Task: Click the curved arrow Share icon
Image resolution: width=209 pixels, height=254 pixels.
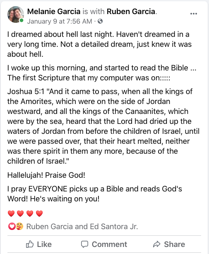Action: 156,244
